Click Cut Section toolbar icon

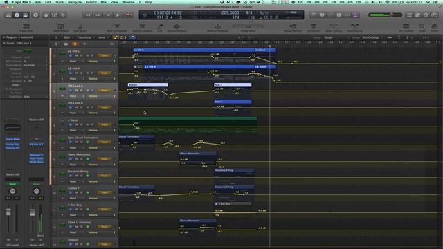314,28
